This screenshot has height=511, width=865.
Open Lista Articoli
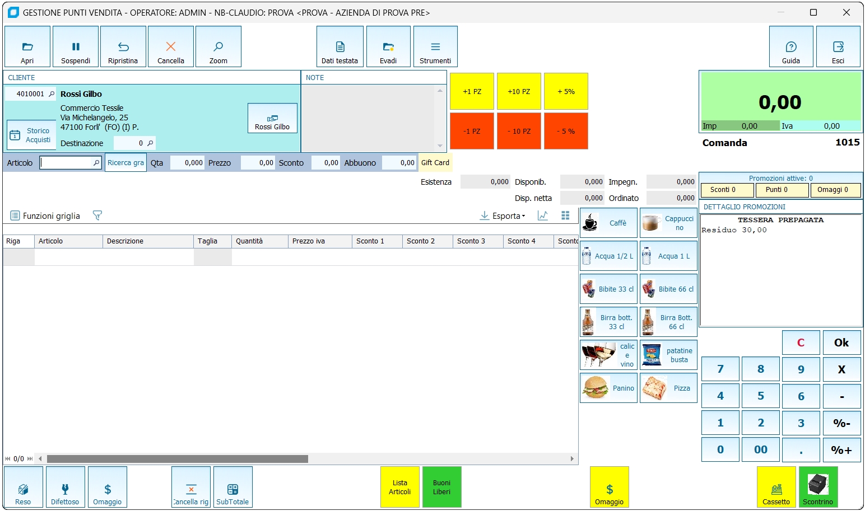tap(400, 487)
